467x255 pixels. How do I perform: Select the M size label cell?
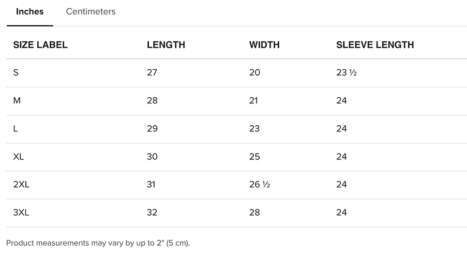tap(17, 100)
